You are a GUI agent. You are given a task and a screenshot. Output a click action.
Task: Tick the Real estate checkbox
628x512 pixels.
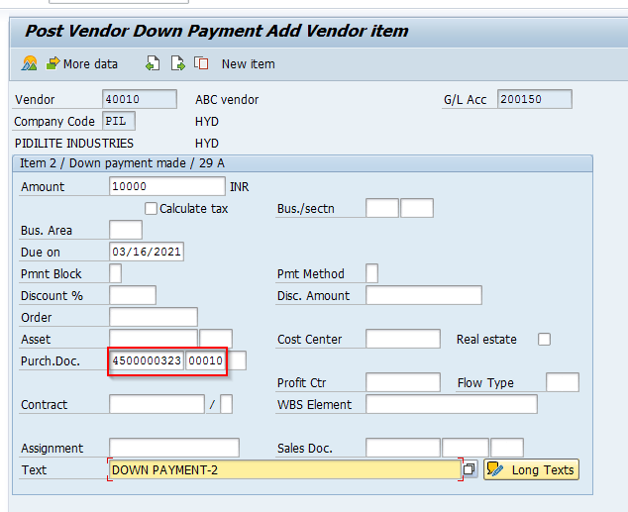pos(544,339)
